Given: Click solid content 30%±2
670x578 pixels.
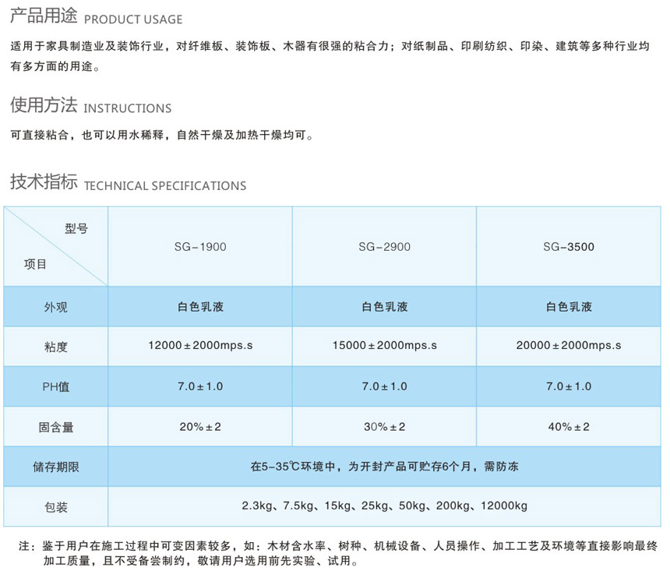Looking at the screenshot, I should click(385, 426).
